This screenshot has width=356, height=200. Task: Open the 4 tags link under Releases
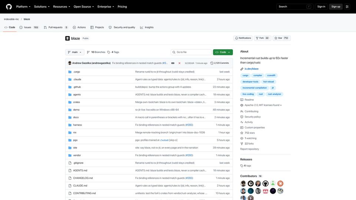tap(245, 166)
